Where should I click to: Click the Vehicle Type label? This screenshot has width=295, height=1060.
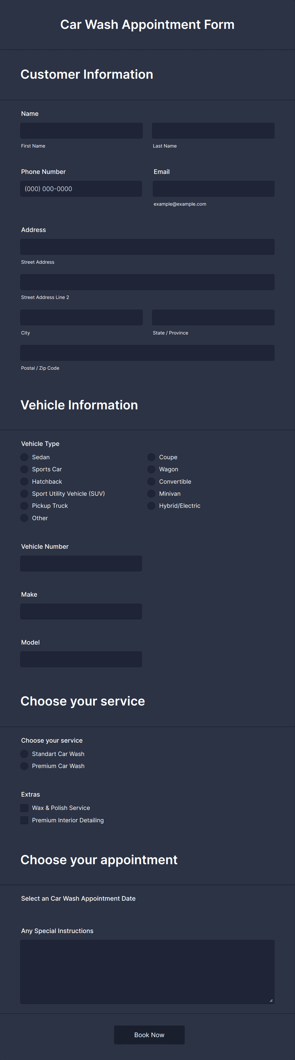[x=40, y=444]
